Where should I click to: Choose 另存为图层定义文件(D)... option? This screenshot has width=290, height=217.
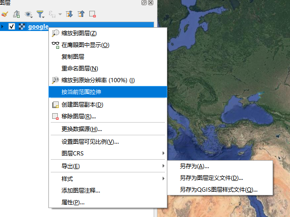coord(220,178)
